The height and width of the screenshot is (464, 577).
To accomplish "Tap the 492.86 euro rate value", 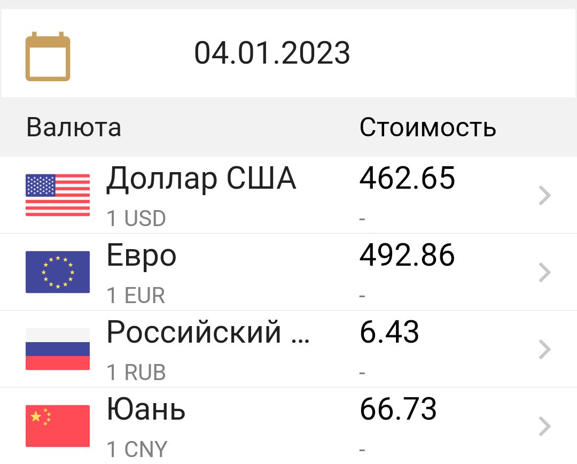I will [407, 256].
